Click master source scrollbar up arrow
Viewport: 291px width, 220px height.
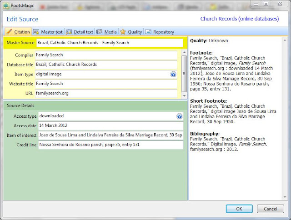(184, 52)
